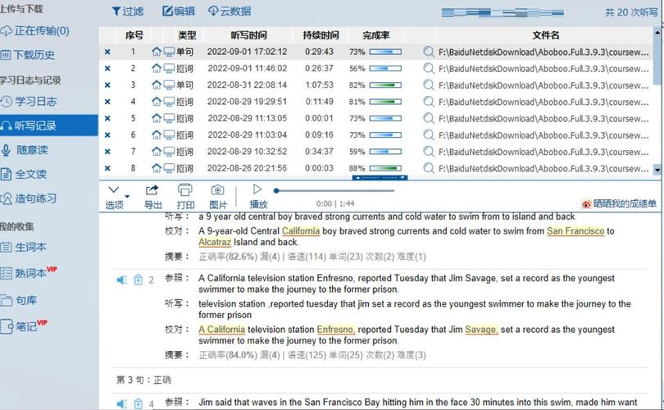
Task: Click home icon in record row 5
Action: pyautogui.click(x=157, y=118)
